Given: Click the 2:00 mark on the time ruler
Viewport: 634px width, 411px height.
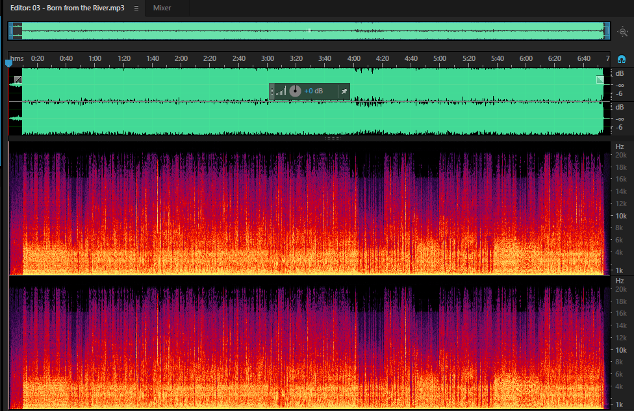Looking at the screenshot, I should click(181, 58).
